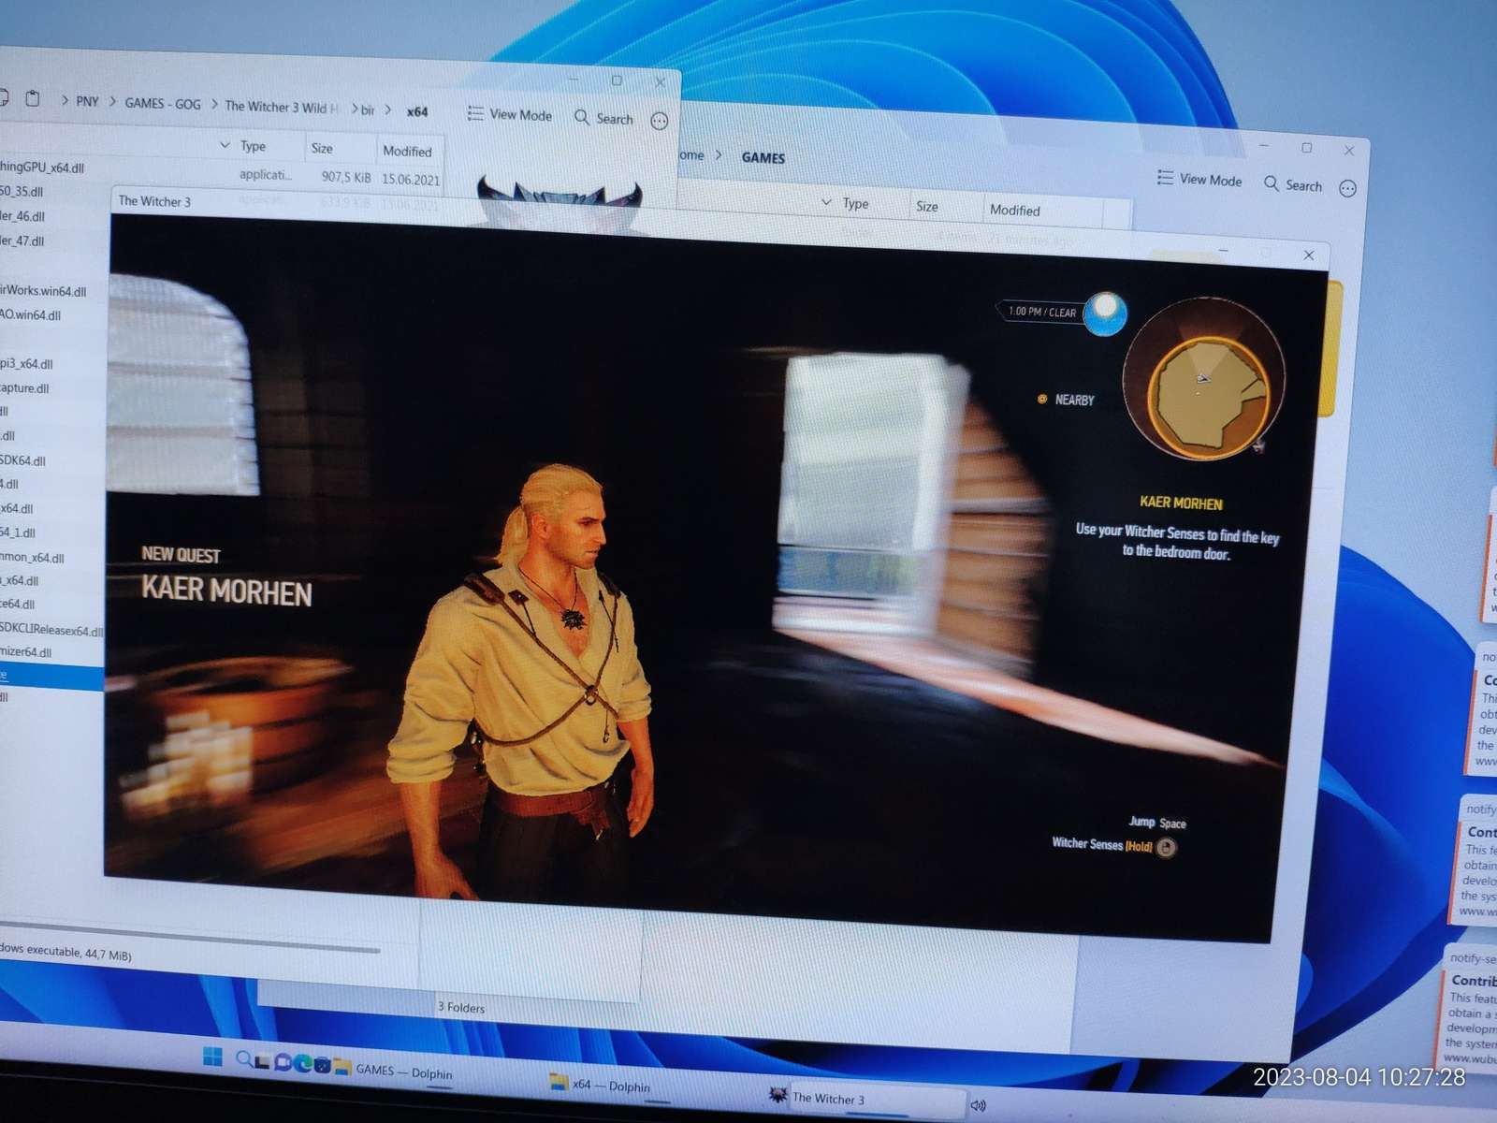Open the chat icon on the taskbar
The height and width of the screenshot is (1123, 1497).
click(x=283, y=1062)
